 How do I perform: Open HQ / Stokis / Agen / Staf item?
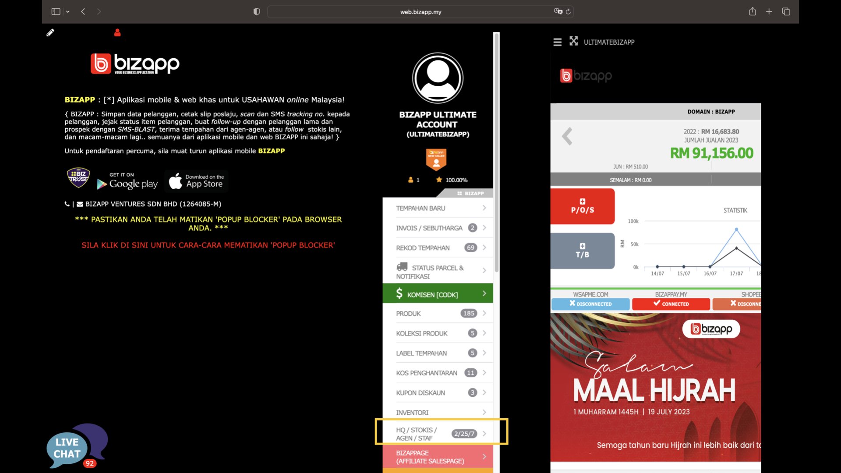[x=438, y=434]
